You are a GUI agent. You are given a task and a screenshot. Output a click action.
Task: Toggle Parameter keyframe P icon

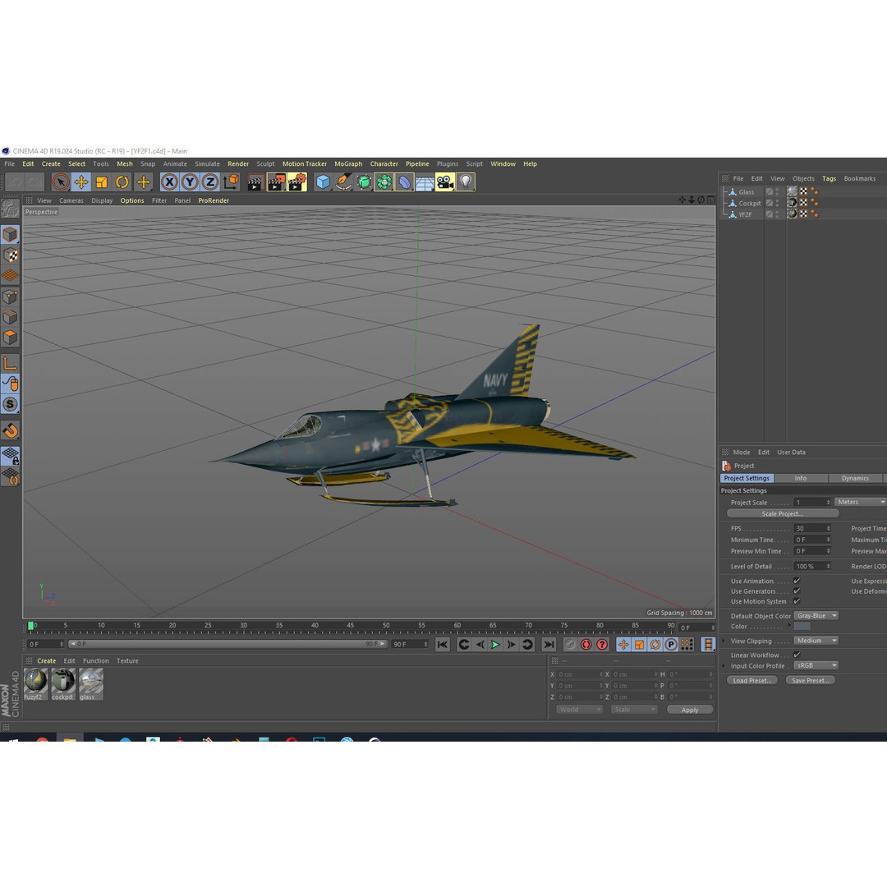click(671, 645)
